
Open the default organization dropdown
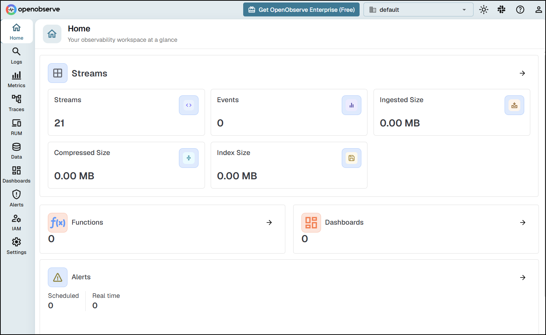click(419, 10)
